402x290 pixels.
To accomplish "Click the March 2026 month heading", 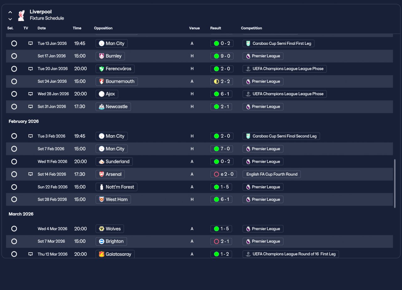I will 21,214.
